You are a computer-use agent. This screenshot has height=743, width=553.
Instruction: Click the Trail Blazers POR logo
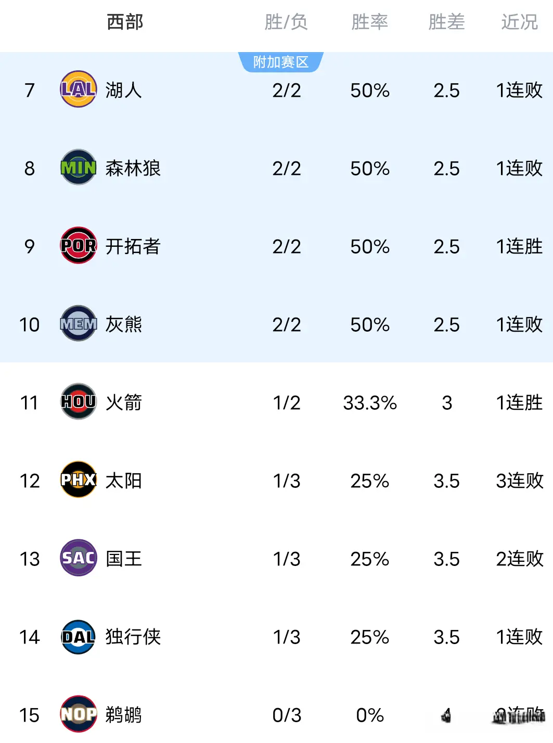click(78, 246)
